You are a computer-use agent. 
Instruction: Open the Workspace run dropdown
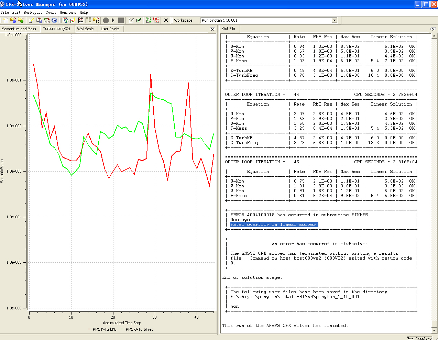(x=334, y=20)
